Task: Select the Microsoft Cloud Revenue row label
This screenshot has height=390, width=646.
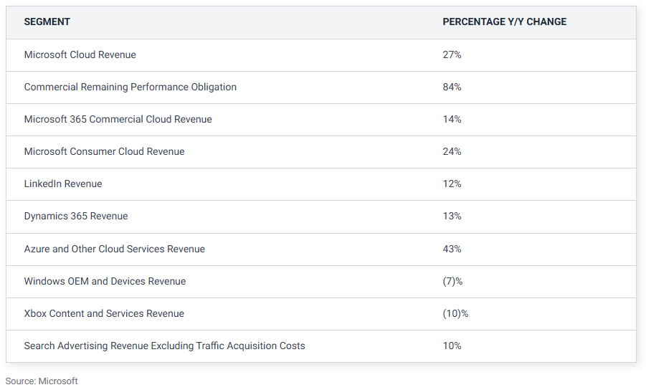Action: click(x=80, y=54)
